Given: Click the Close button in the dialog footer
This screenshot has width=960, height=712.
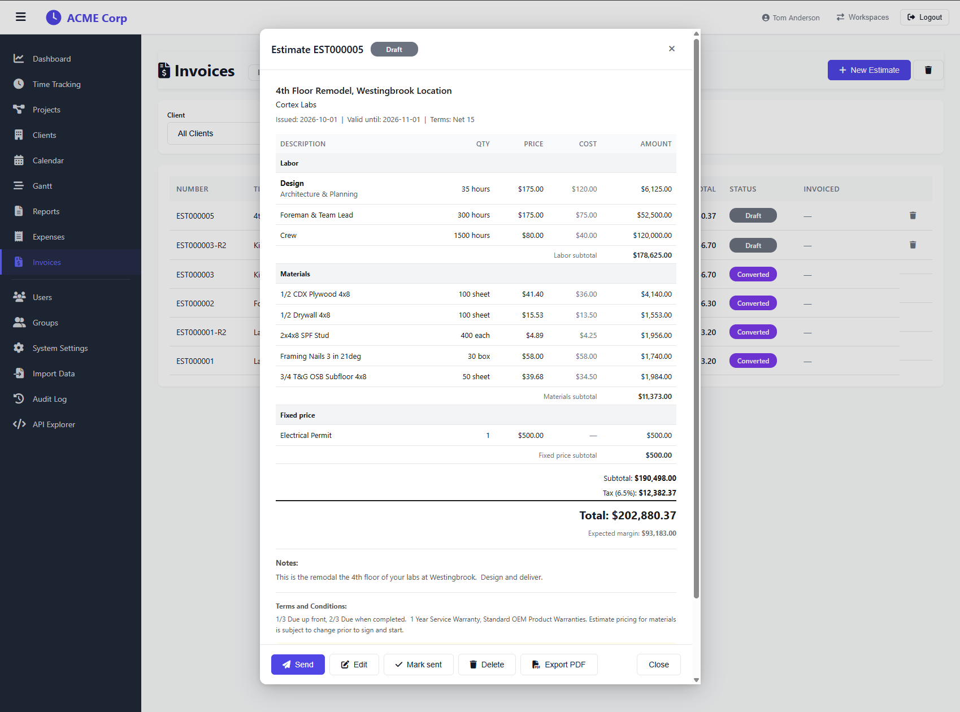Looking at the screenshot, I should pyautogui.click(x=658, y=665).
